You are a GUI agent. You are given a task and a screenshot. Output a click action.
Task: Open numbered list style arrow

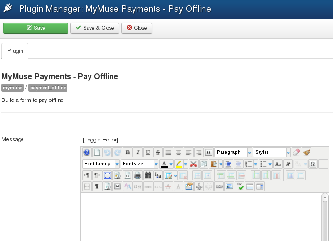tap(256, 164)
